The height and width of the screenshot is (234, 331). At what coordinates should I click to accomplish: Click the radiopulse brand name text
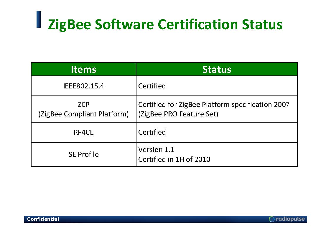(290, 219)
